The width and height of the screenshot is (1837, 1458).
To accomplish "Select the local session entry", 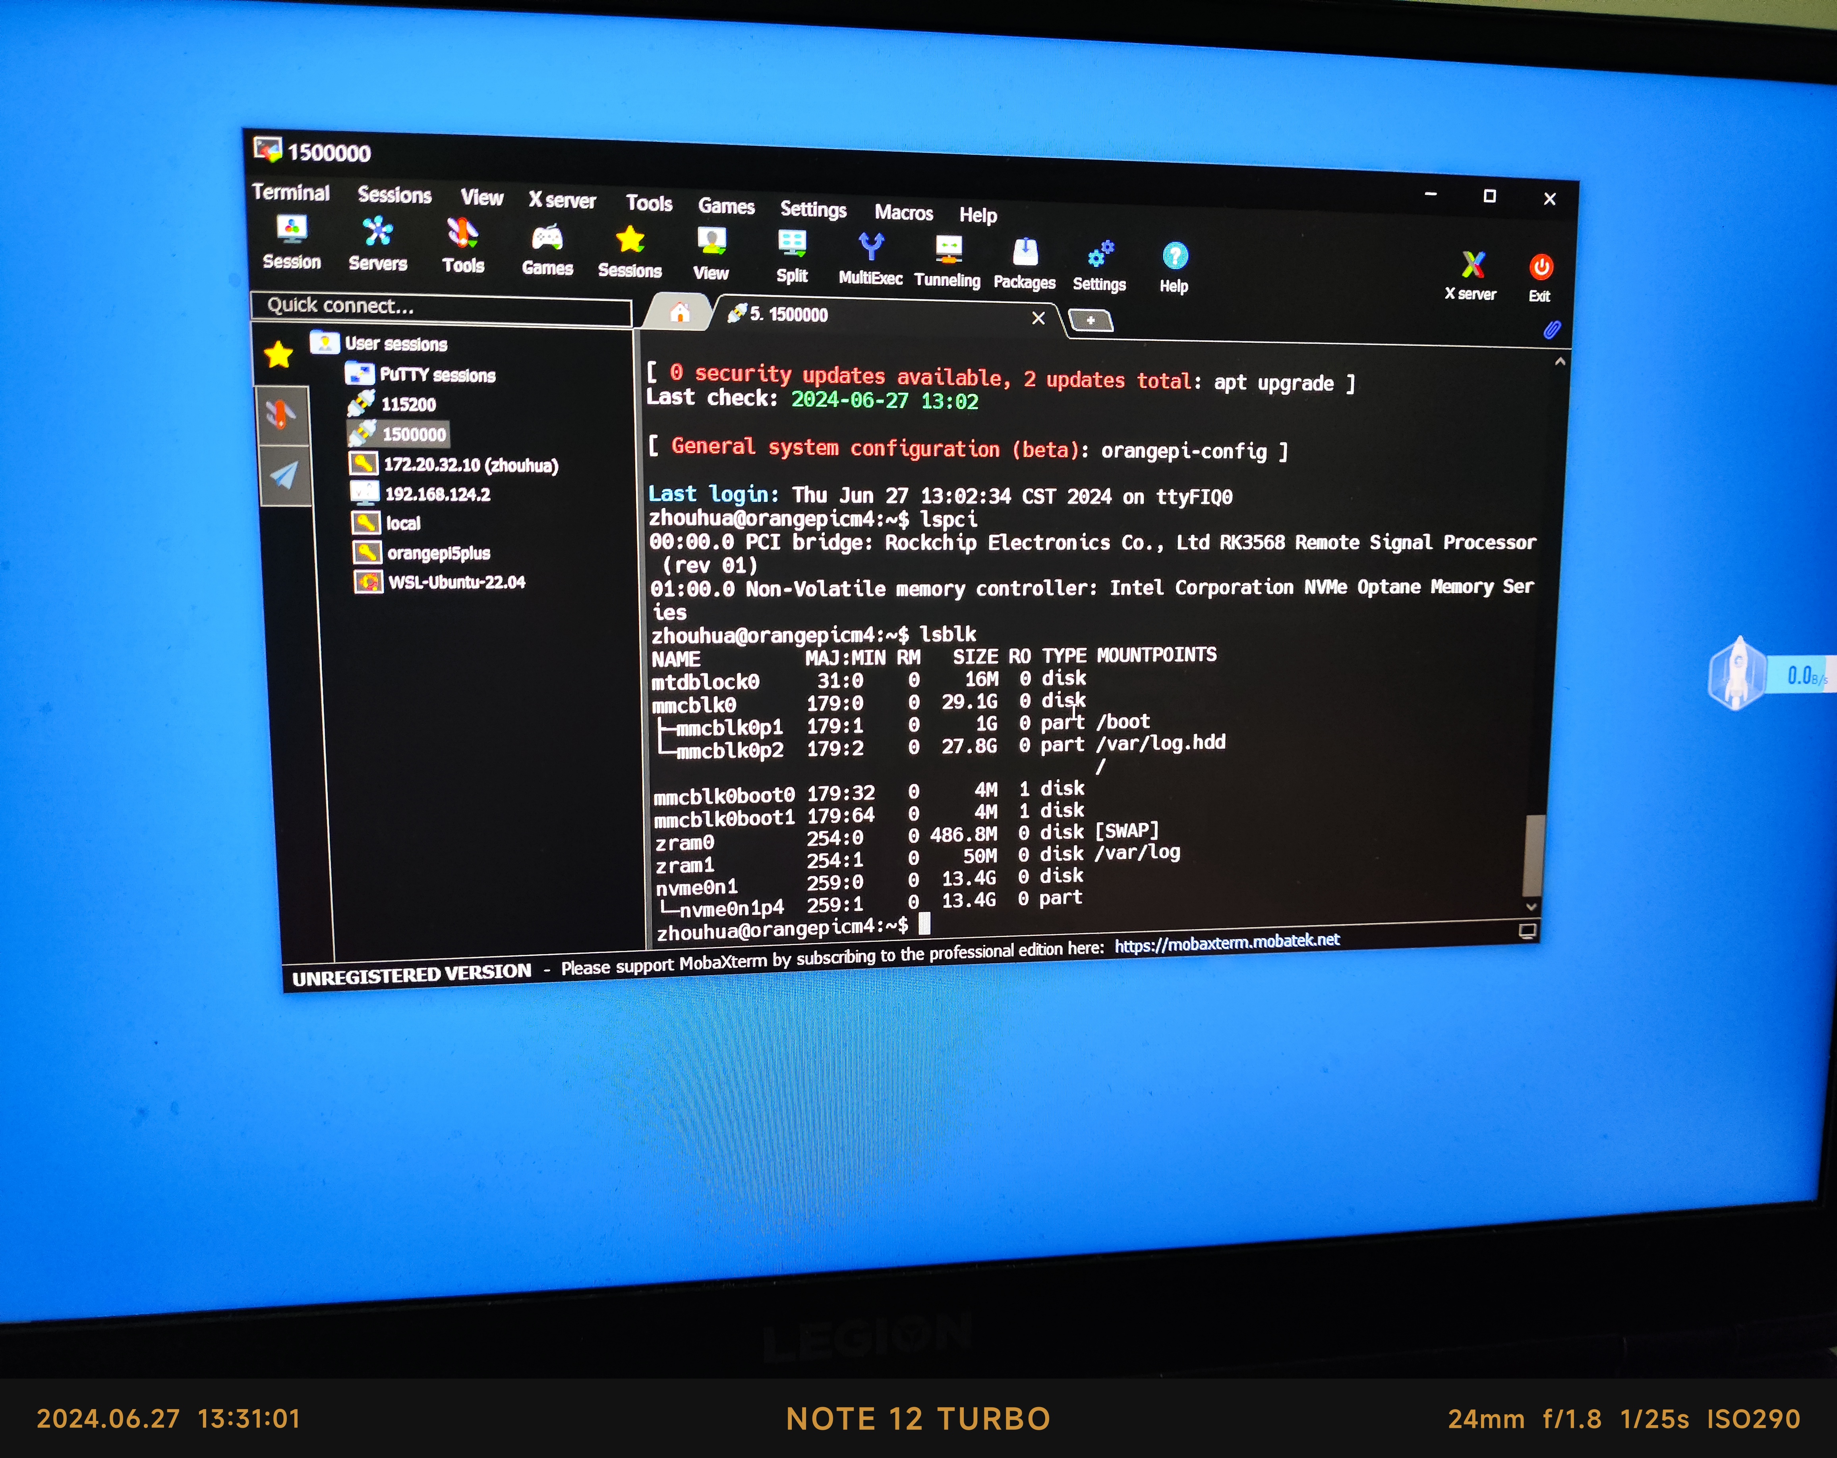I will [387, 523].
